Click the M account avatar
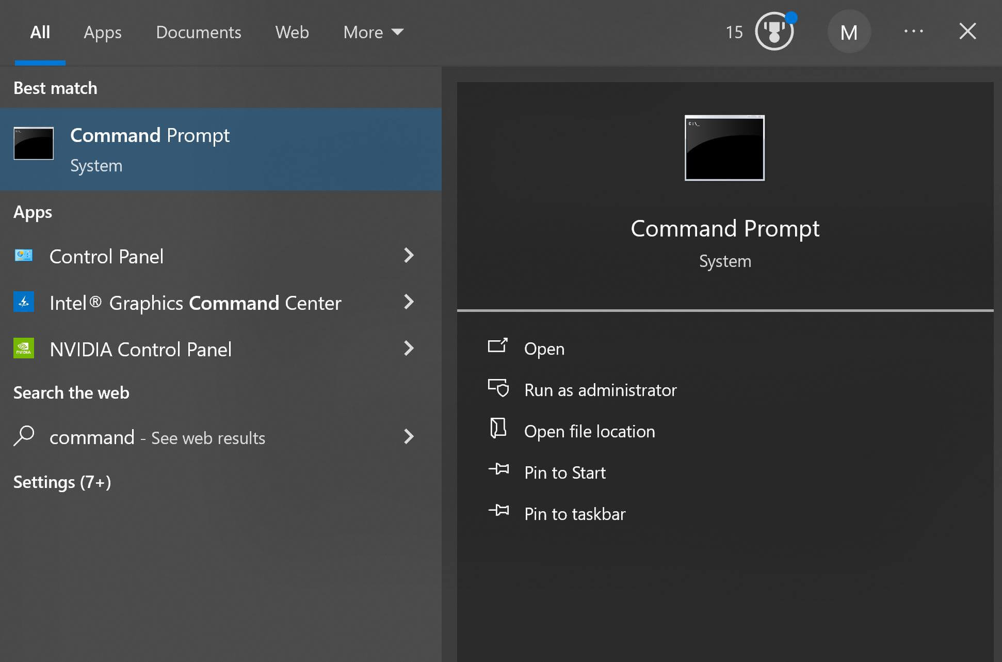 pyautogui.click(x=849, y=32)
